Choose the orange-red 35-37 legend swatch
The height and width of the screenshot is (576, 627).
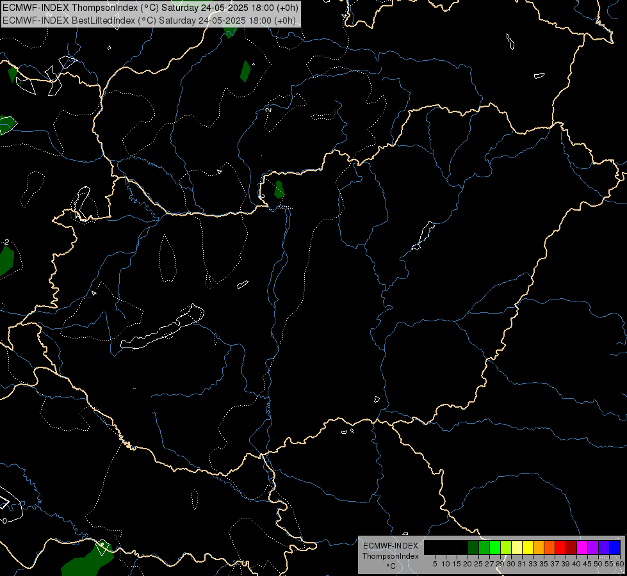(550, 547)
